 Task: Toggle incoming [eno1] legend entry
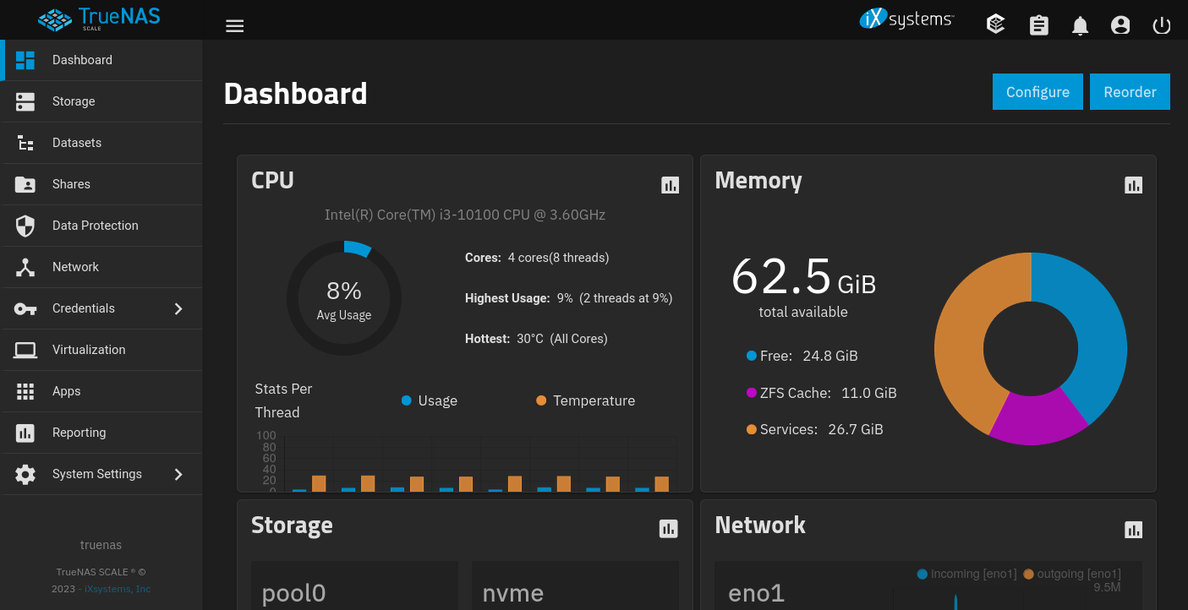966,574
